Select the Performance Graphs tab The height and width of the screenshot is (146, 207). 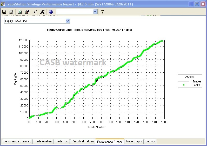(110, 142)
